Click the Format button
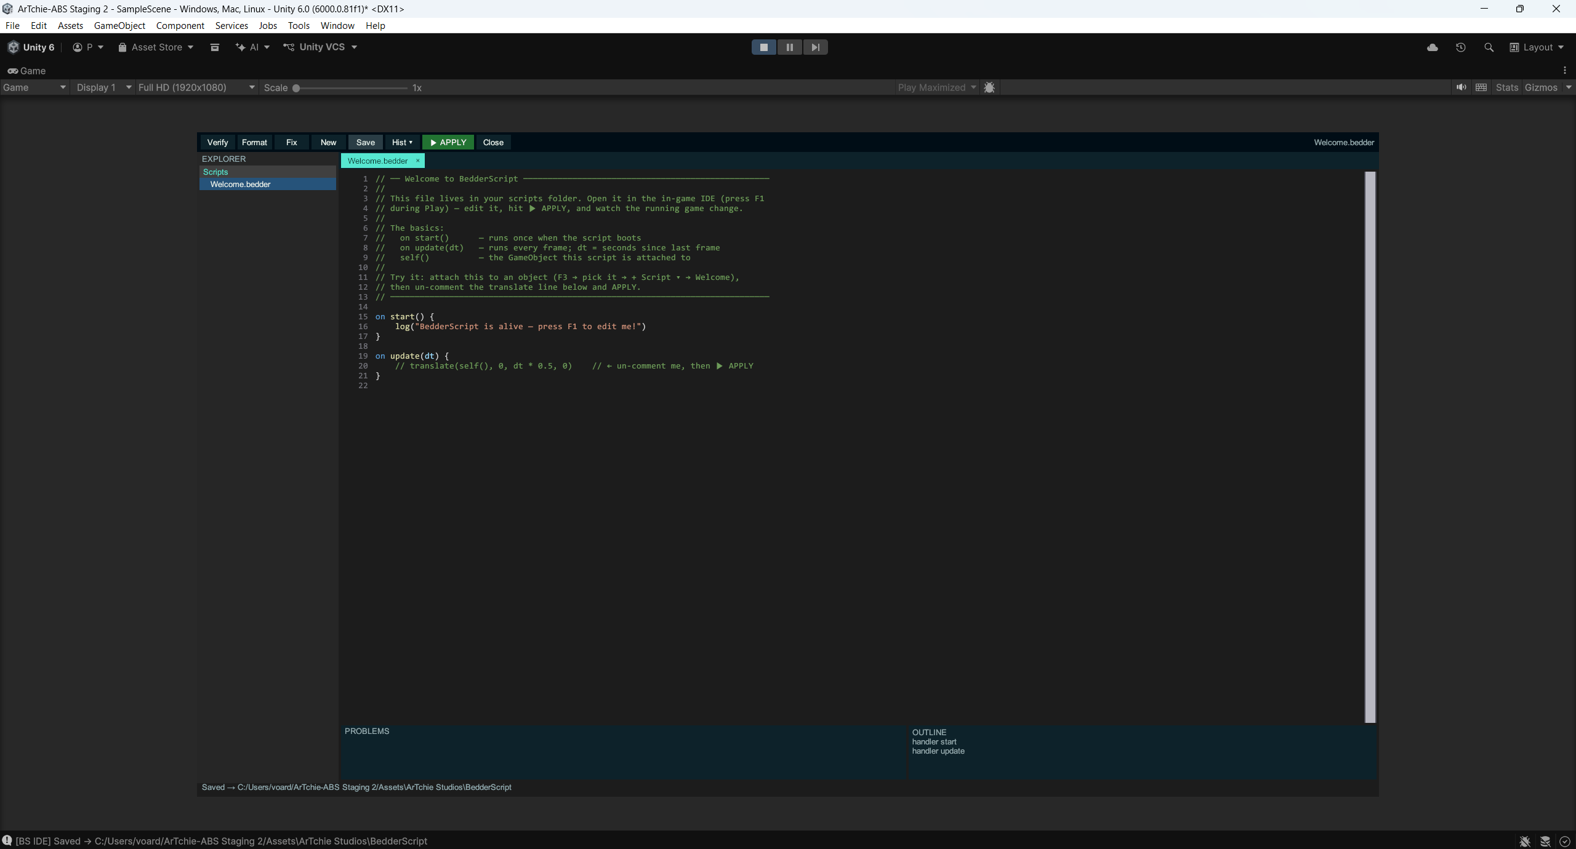This screenshot has width=1576, height=849. click(x=254, y=142)
